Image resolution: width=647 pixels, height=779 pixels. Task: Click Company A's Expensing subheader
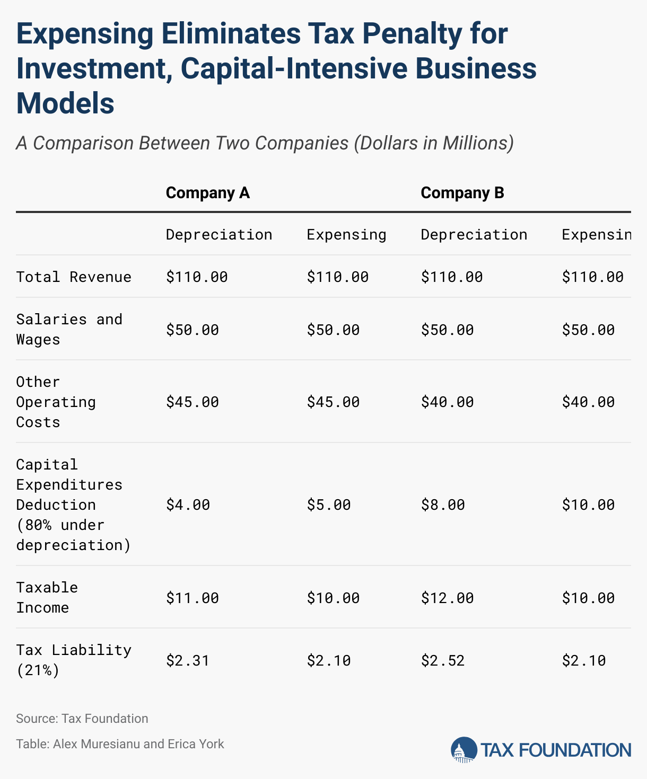tap(347, 234)
